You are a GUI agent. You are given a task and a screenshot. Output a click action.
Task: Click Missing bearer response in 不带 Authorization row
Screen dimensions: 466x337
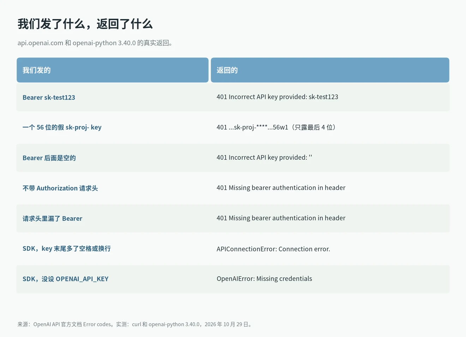(x=281, y=188)
